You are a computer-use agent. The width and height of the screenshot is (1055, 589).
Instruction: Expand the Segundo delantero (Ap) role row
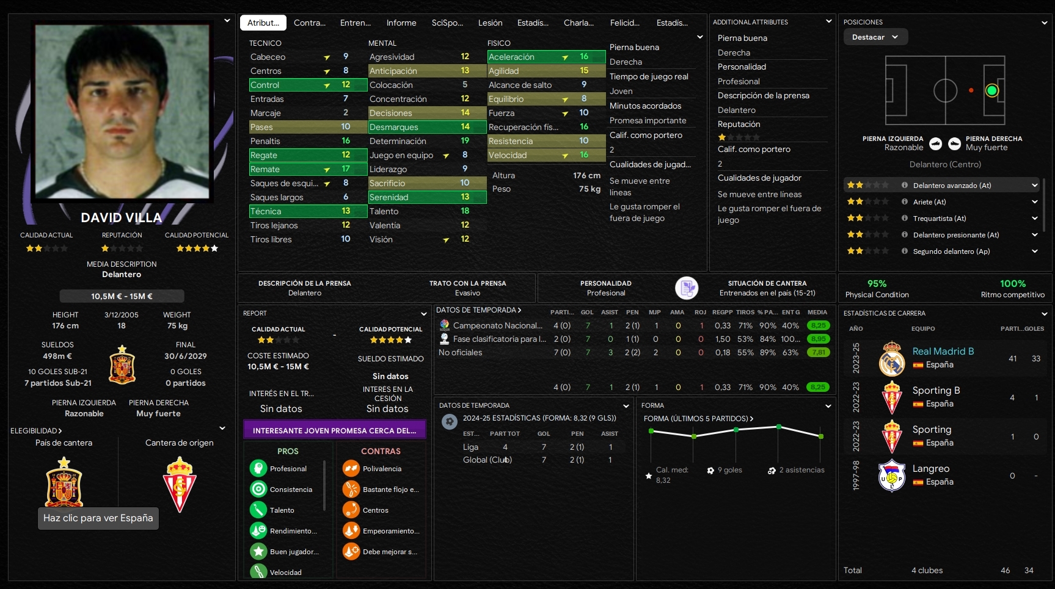coord(1035,251)
